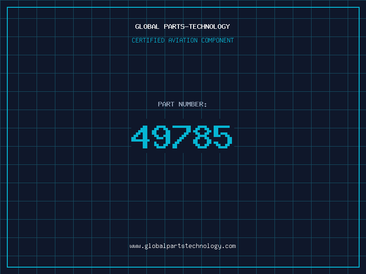Open the www.globalpartstechnology.com link

tap(183, 246)
